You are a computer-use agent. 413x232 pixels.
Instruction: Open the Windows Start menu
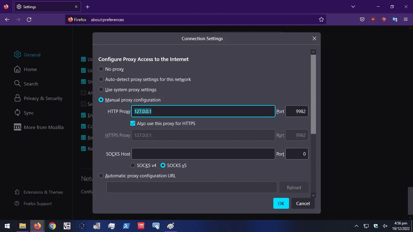pos(7,226)
